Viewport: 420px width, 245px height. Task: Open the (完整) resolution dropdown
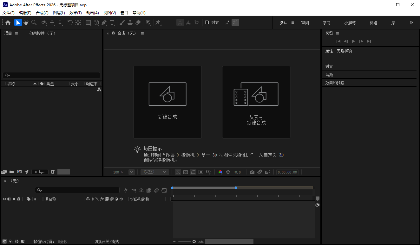click(154, 172)
